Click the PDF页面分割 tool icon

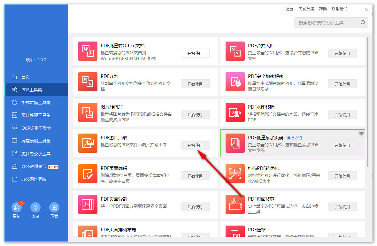88,204
